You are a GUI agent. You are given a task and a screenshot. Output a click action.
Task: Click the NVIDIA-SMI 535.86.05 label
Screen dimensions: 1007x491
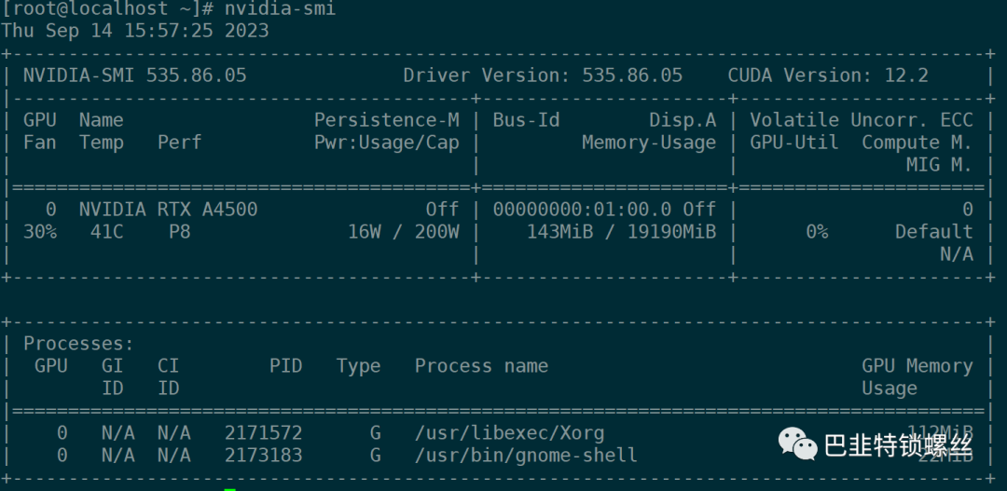click(x=134, y=75)
